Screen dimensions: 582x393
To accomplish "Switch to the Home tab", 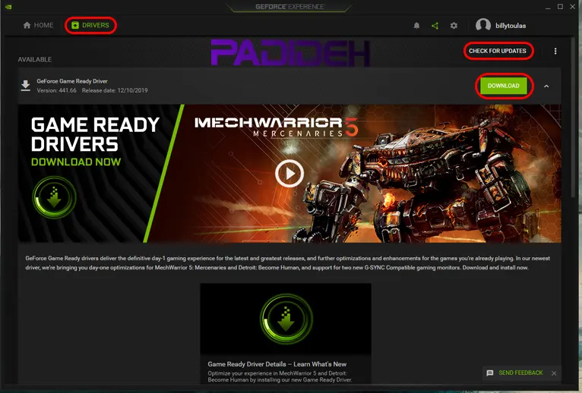I will pyautogui.click(x=38, y=25).
